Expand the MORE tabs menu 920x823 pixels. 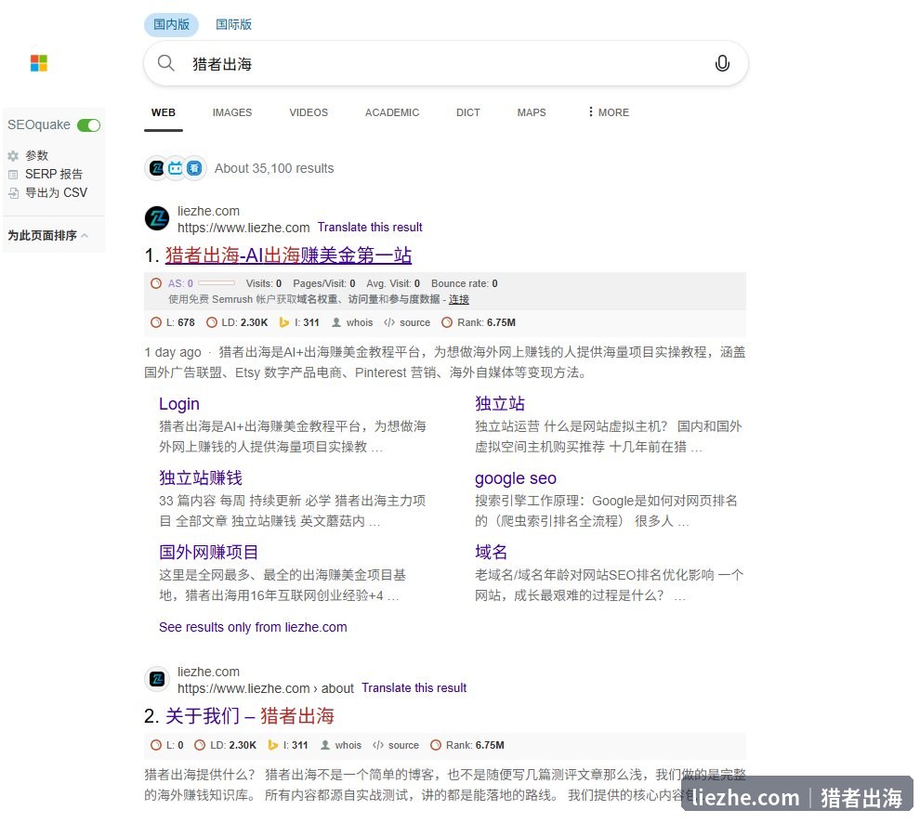click(609, 112)
